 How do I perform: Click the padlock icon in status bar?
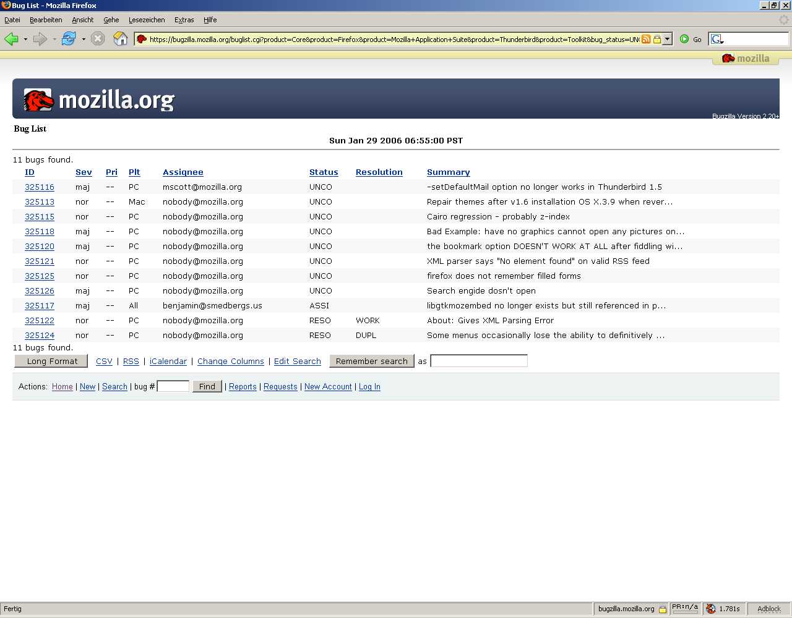(x=663, y=609)
